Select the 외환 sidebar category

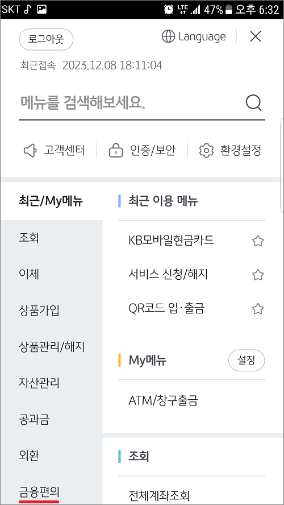[29, 456]
